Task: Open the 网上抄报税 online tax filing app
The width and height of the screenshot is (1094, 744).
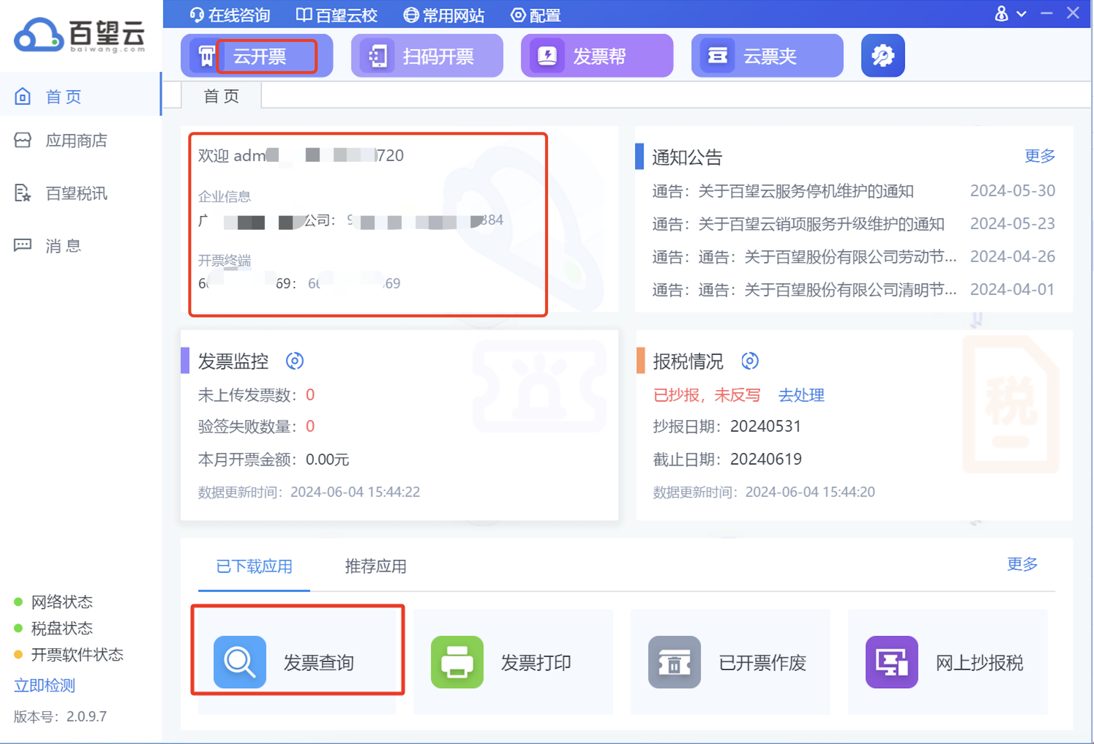Action: 948,662
